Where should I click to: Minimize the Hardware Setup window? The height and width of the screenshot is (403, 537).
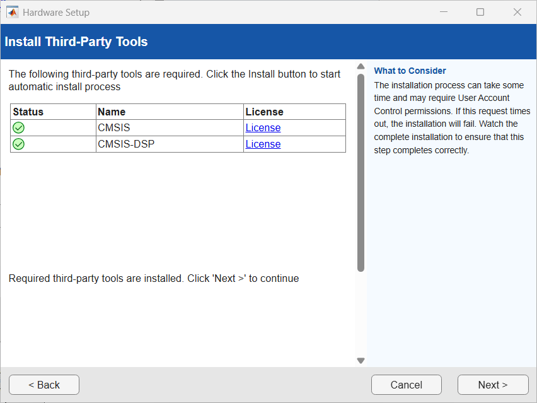[444, 12]
